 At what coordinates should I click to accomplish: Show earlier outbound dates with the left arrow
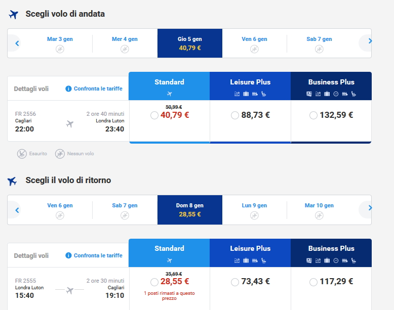(17, 43)
